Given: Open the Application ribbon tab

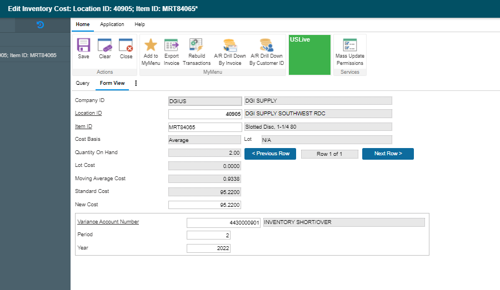Looking at the screenshot, I should (112, 24).
